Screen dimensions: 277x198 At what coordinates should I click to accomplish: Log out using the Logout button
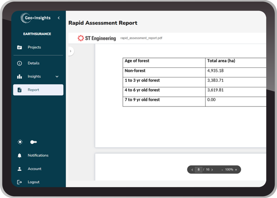(33, 182)
